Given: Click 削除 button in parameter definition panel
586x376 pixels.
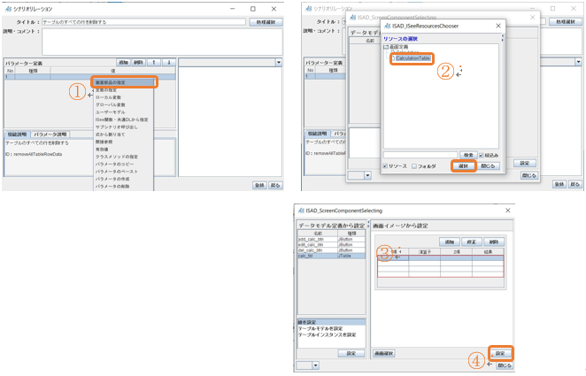Looking at the screenshot, I should (138, 62).
